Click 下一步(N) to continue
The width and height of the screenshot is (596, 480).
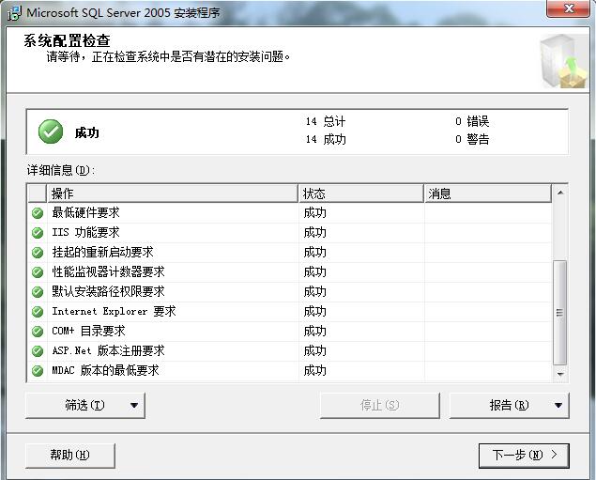pos(524,456)
